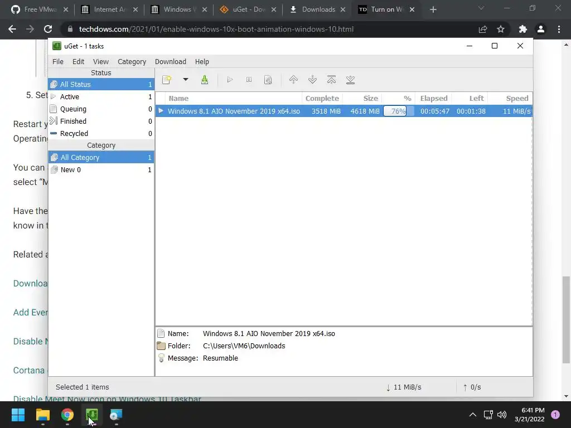Viewport: 571px width, 428px height.
Task: Show hidden icons in system tray
Action: [x=473, y=415]
